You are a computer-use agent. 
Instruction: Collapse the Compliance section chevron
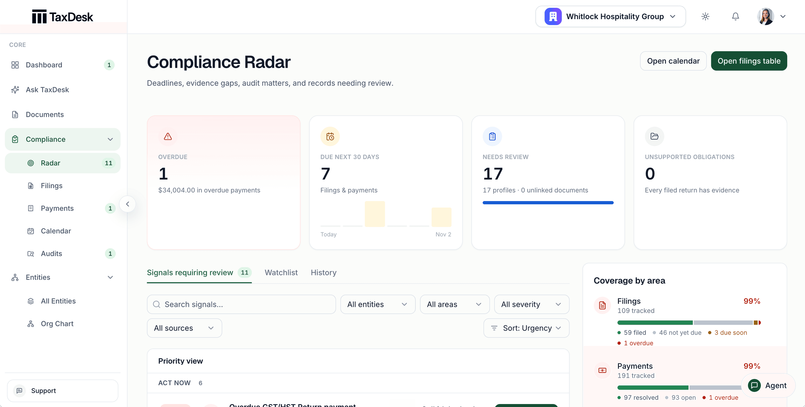click(110, 139)
